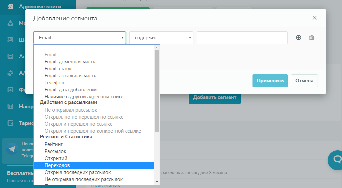Click the sidebar settings sliders icon
The height and width of the screenshot is (188, 342).
10,106
